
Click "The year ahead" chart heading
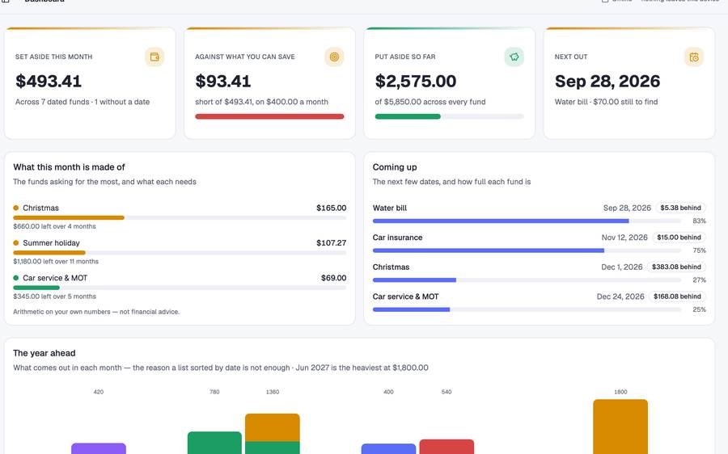pos(44,353)
